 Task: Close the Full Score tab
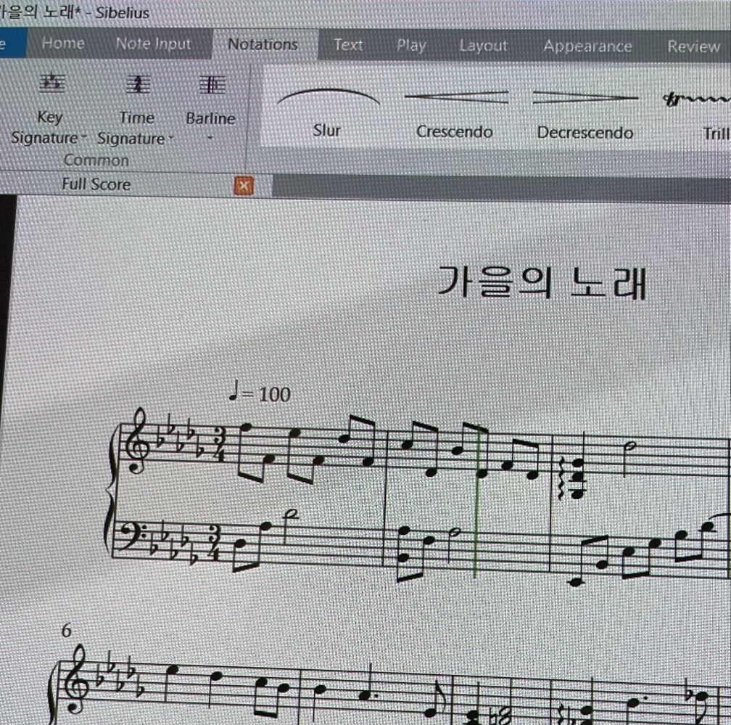click(x=244, y=186)
